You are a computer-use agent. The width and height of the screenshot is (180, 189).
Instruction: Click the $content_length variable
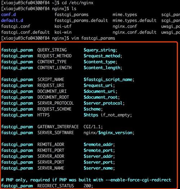102,68
